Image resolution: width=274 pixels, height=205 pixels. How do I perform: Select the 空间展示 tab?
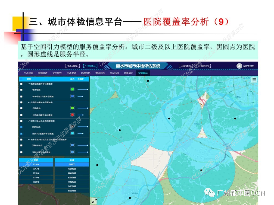click(143, 73)
